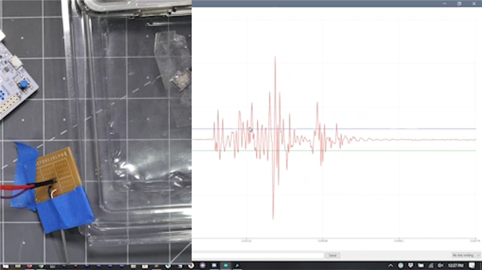The image size is (482, 270).
Task: Open the clock showing 12:27 PM
Action: coord(456,265)
